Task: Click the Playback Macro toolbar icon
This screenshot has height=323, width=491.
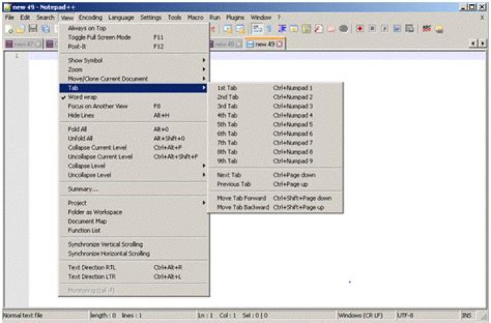Action: (385, 29)
